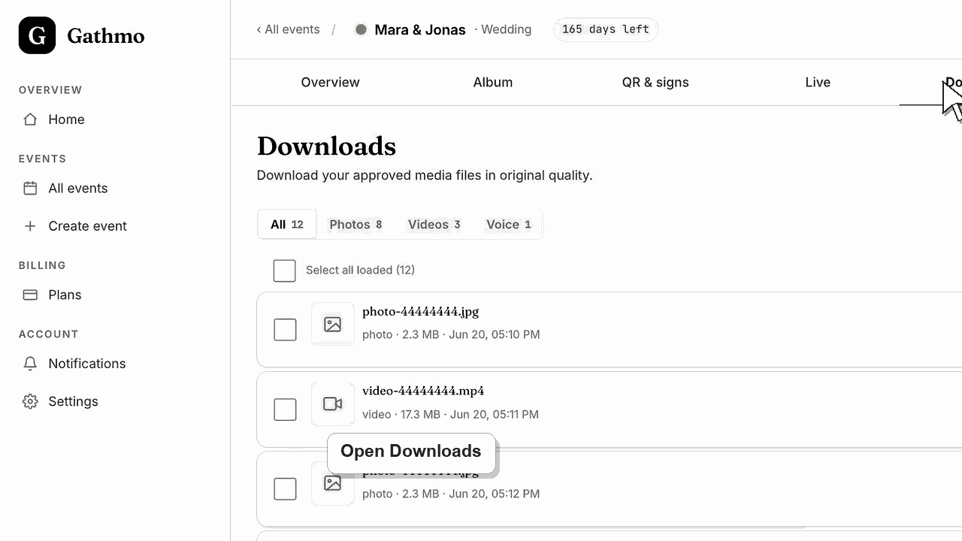Open Plans in the sidebar

pyautogui.click(x=65, y=295)
